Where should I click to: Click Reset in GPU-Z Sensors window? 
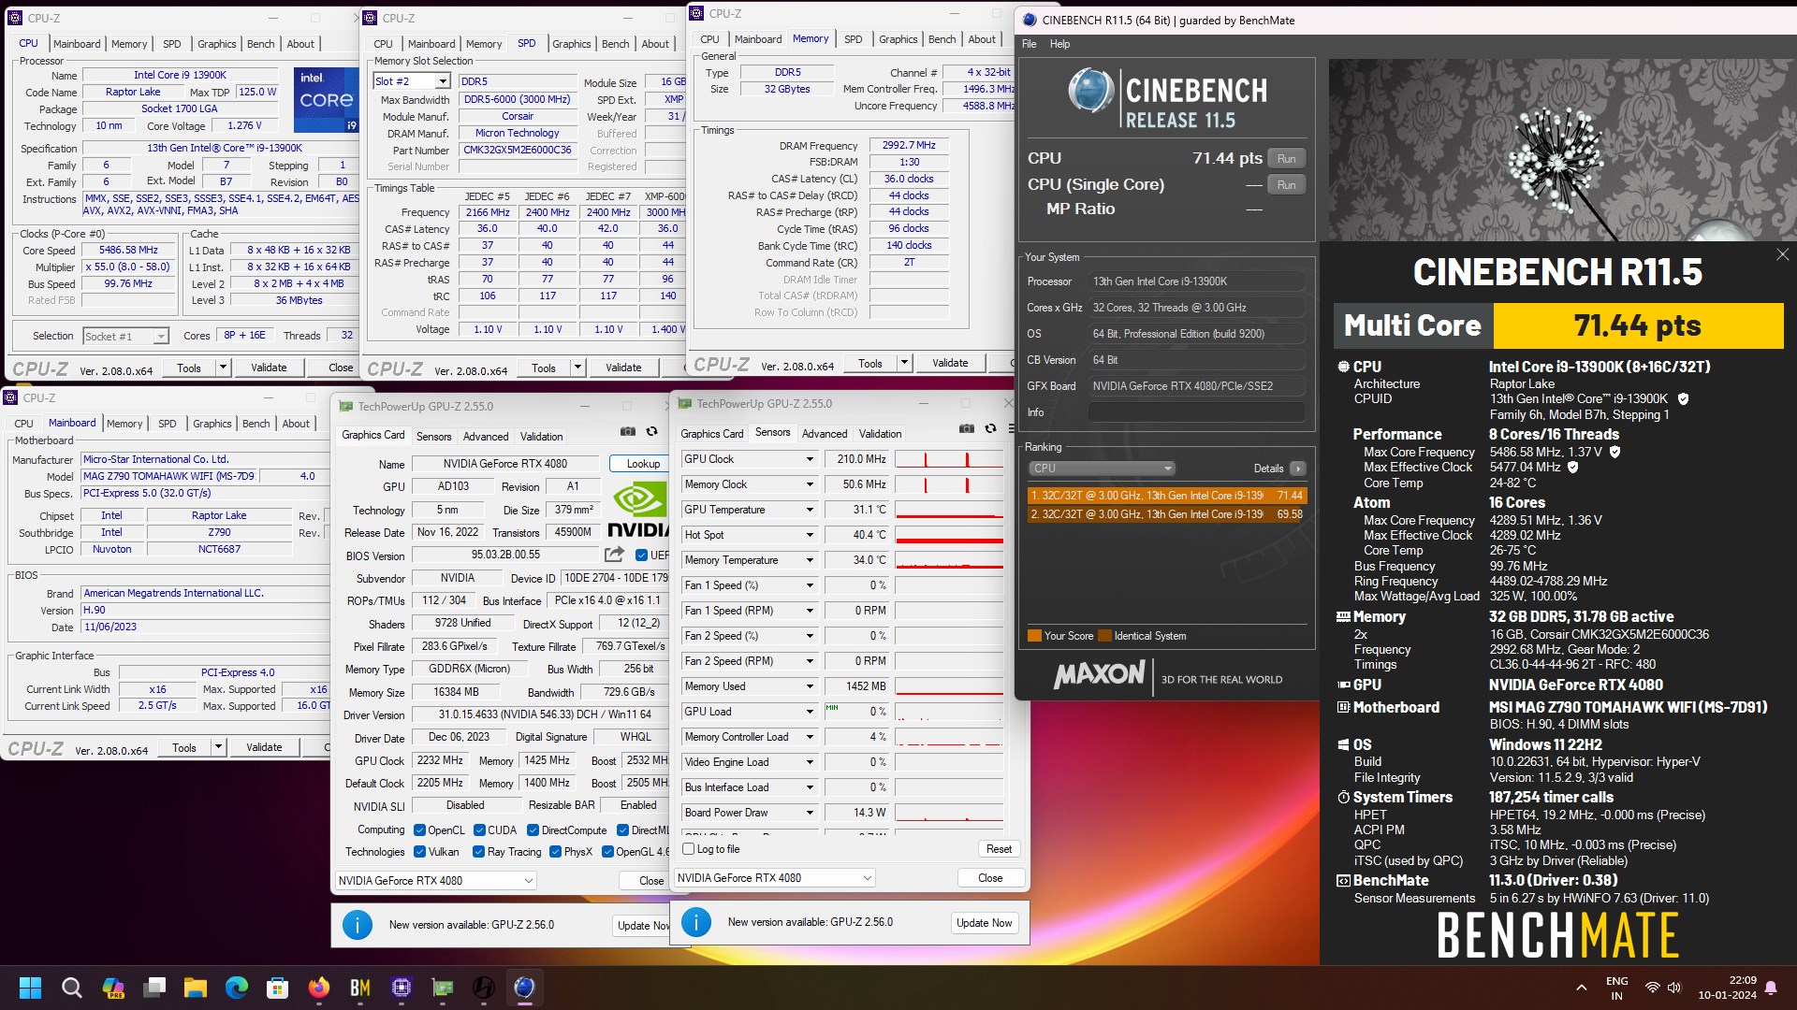(999, 849)
